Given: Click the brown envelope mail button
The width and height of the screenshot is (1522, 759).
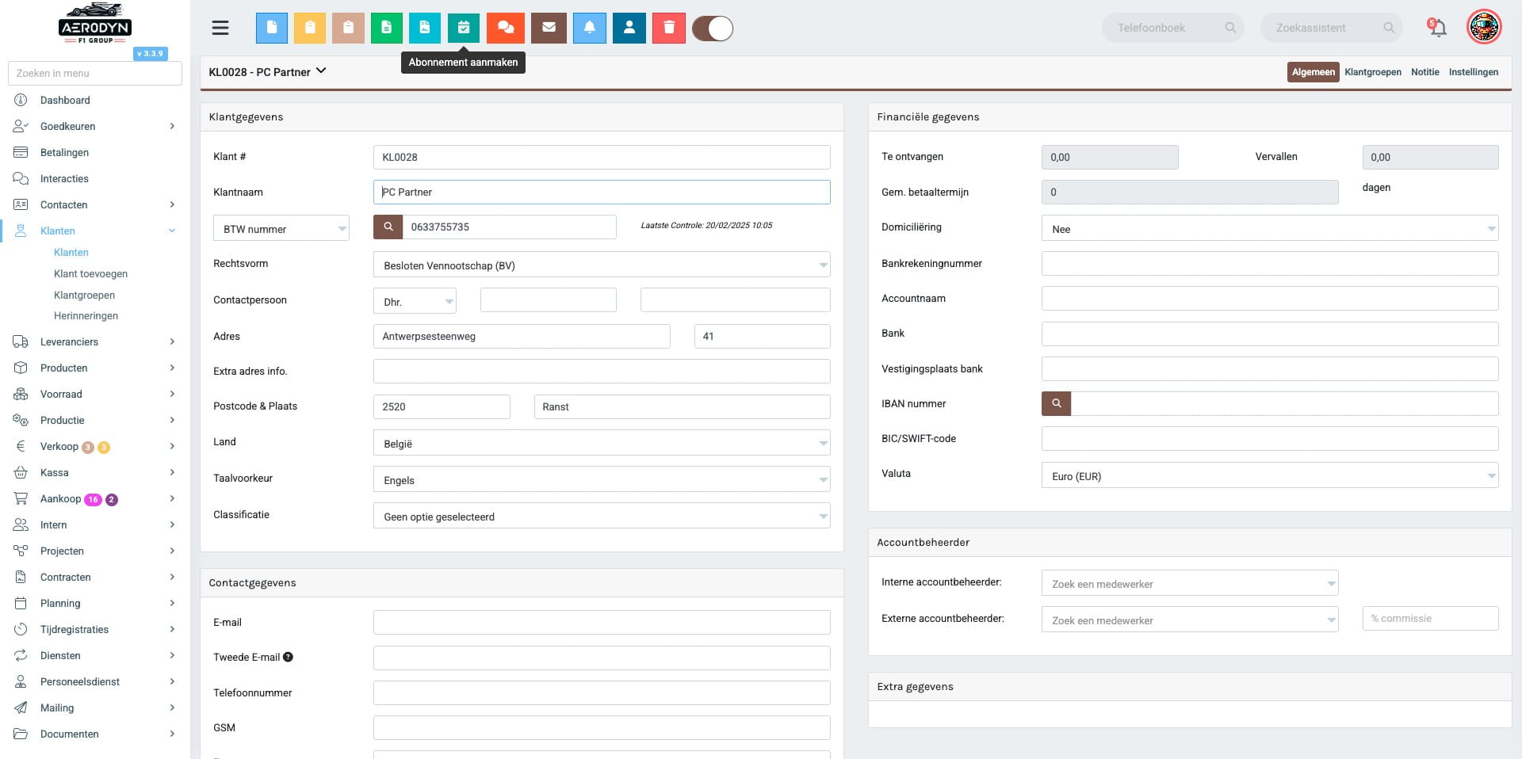Looking at the screenshot, I should (x=549, y=28).
